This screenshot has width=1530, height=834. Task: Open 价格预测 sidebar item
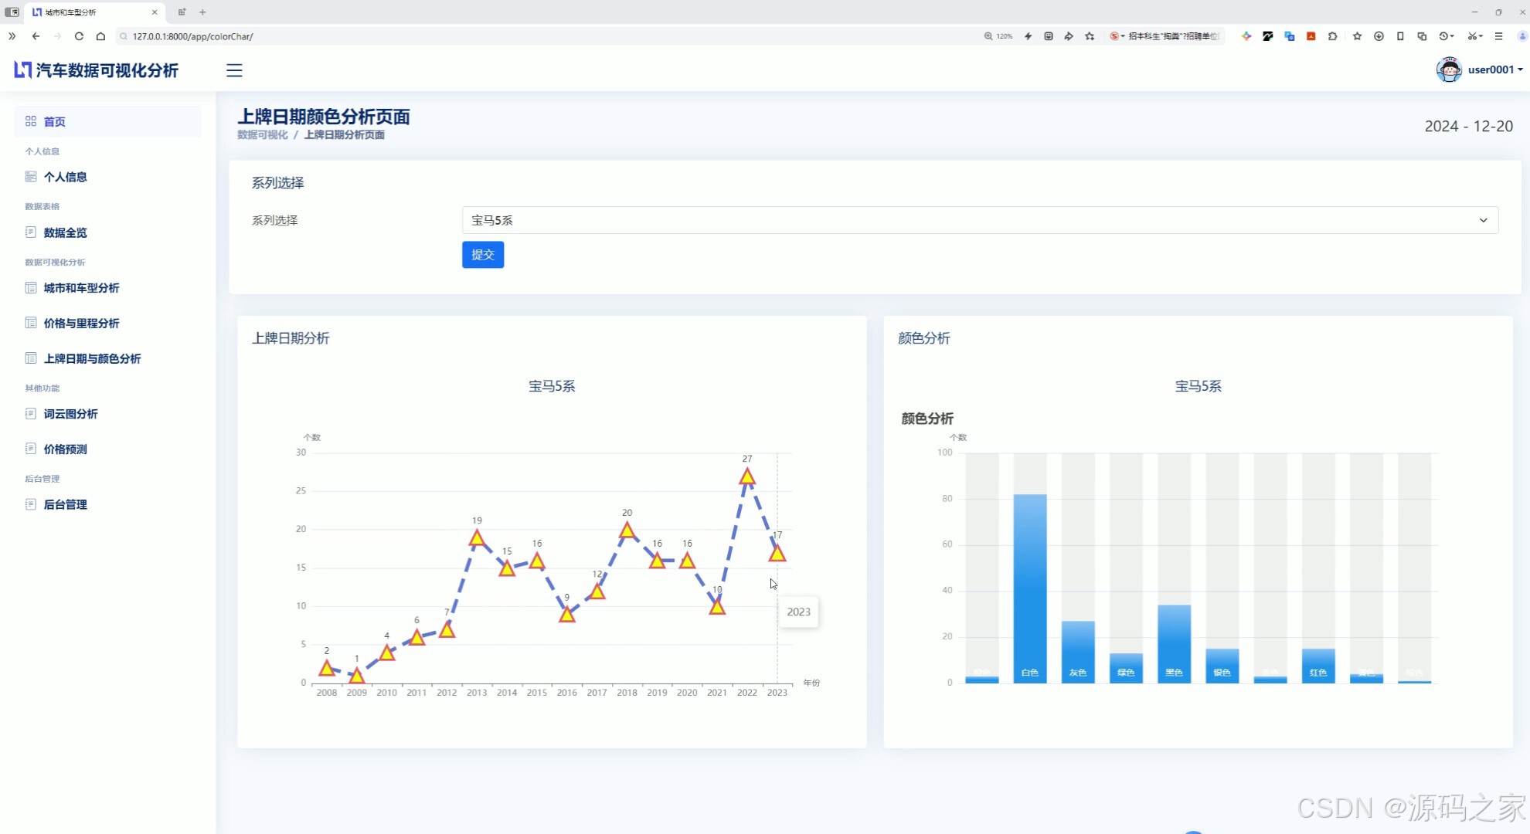[x=65, y=449]
